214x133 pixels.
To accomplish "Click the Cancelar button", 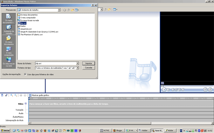I will click(x=88, y=68).
